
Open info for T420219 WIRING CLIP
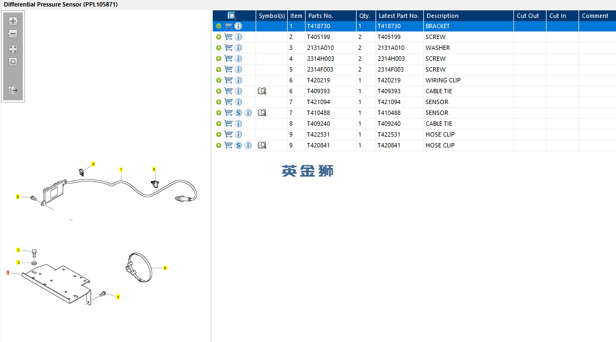coord(238,80)
